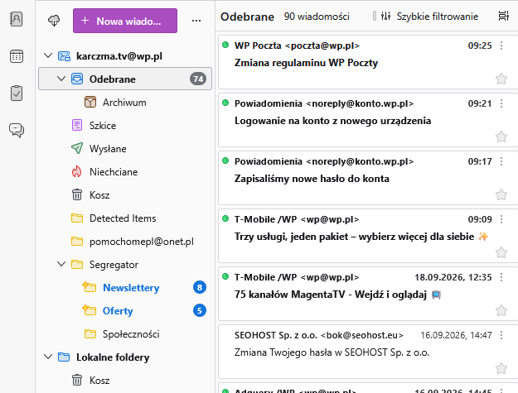Open more options for 09:25 message

pyautogui.click(x=501, y=46)
